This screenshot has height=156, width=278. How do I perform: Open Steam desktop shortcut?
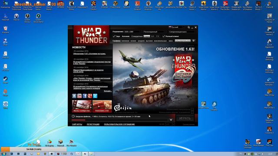[x=5, y=80]
